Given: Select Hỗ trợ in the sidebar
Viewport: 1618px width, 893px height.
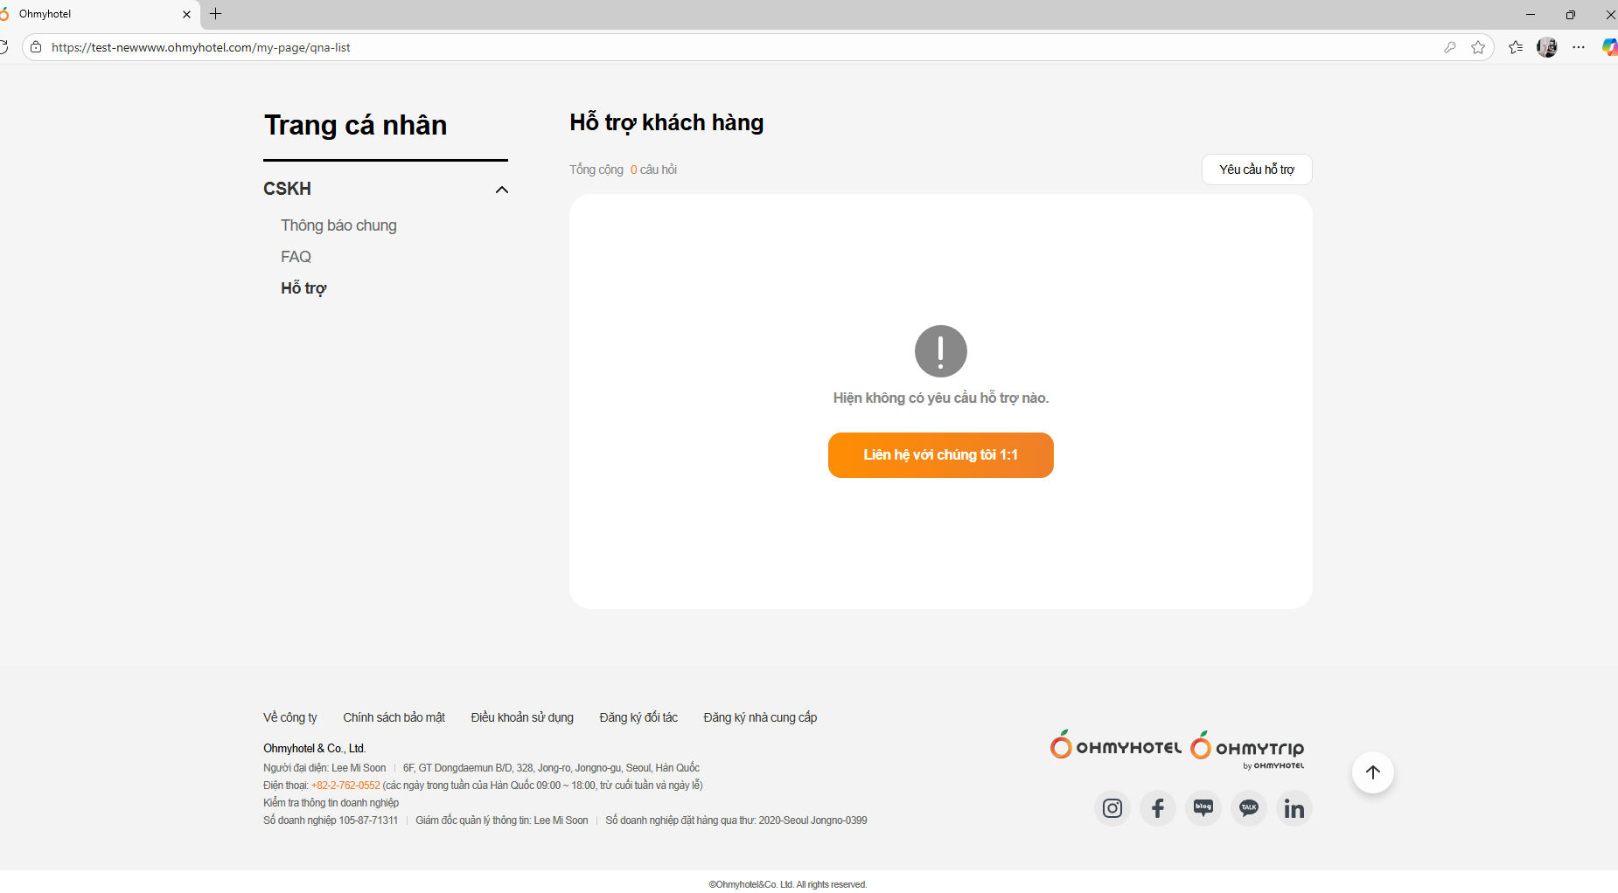Looking at the screenshot, I should pyautogui.click(x=303, y=288).
